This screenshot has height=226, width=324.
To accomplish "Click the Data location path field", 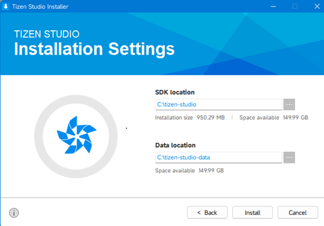I will pyautogui.click(x=218, y=157).
